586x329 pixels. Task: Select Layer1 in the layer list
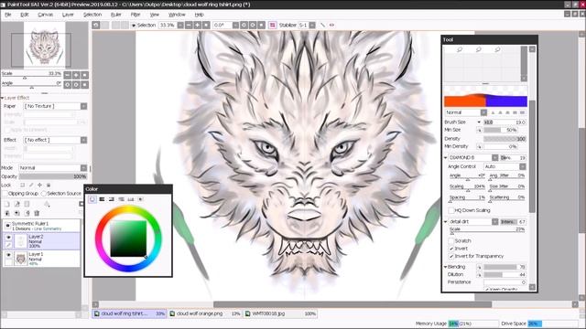(x=41, y=259)
